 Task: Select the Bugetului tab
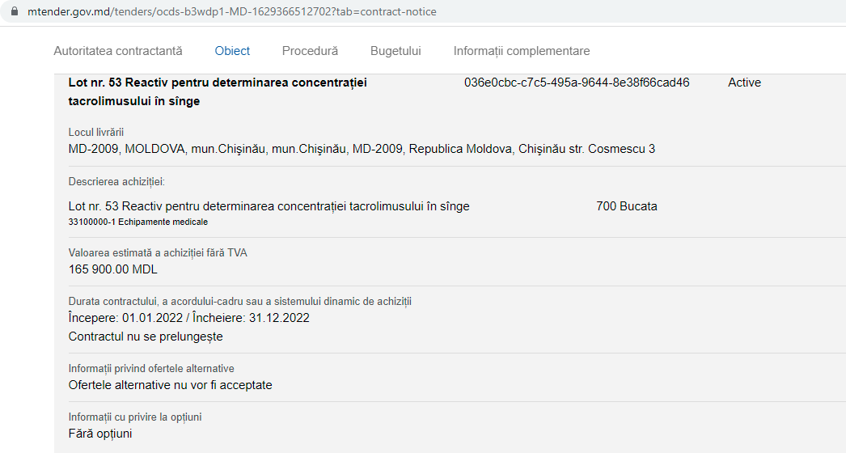click(x=396, y=51)
